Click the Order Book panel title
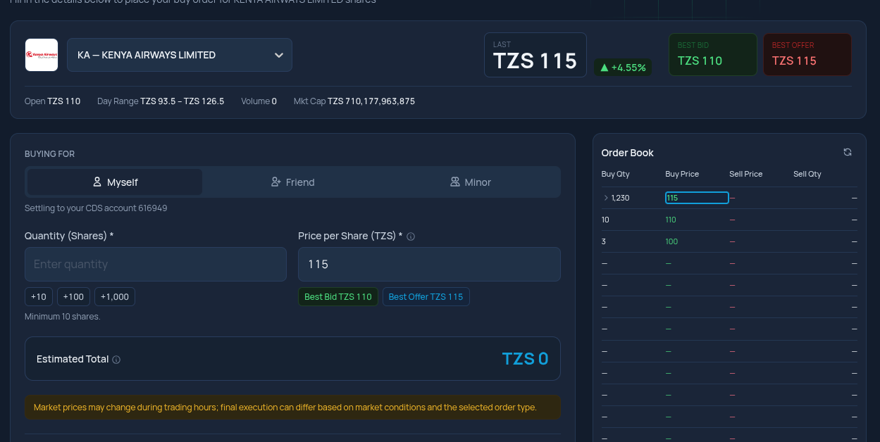Image resolution: width=880 pixels, height=442 pixels. [628, 153]
